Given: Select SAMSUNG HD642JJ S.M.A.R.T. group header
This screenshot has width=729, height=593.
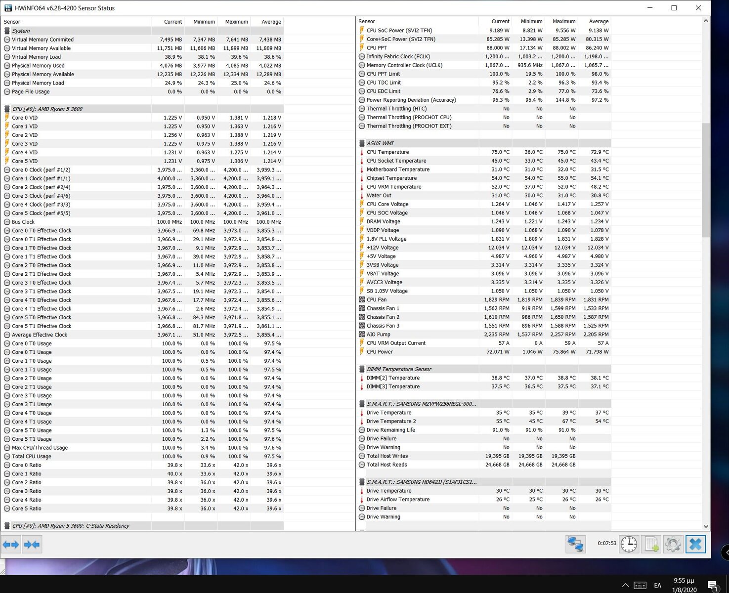Looking at the screenshot, I should coord(484,482).
